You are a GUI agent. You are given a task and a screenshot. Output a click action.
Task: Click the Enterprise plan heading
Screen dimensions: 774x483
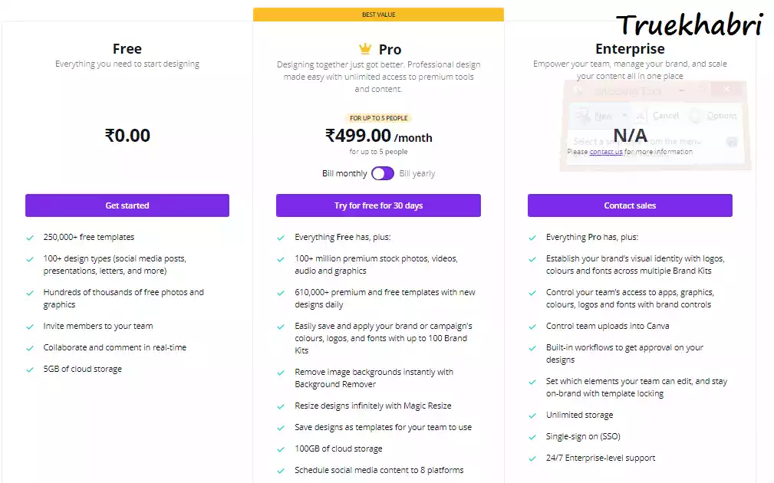(x=630, y=49)
